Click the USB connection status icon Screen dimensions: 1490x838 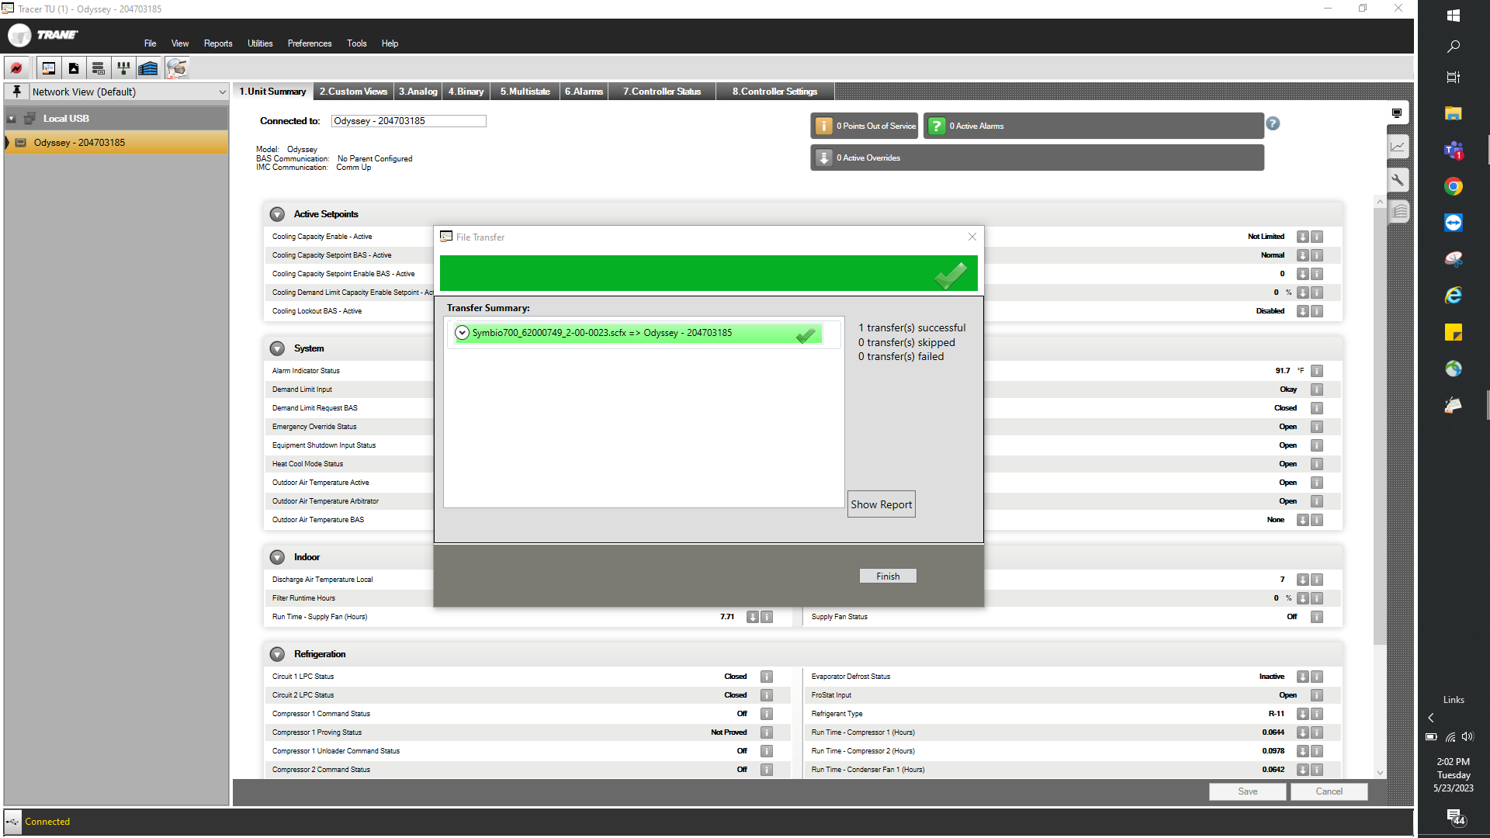click(13, 822)
